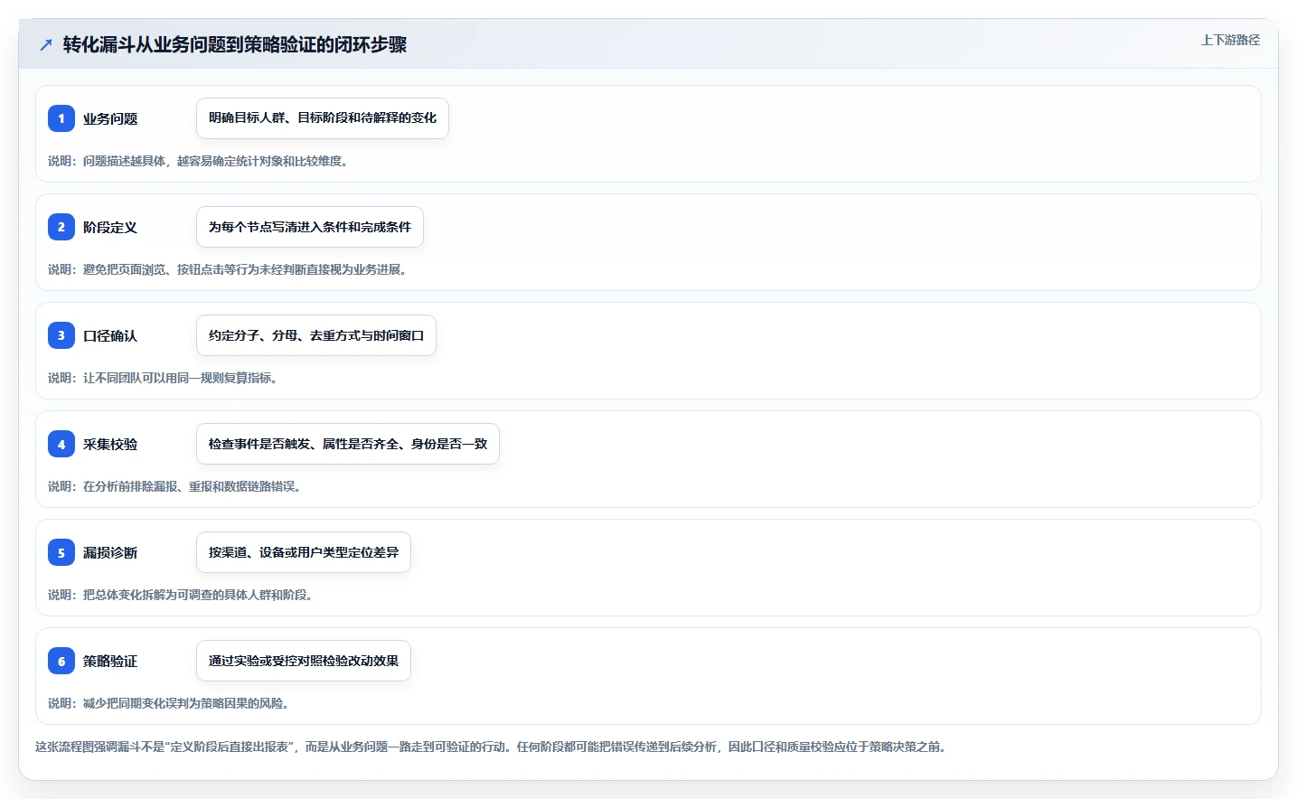Click the heading 转化漏斗从业务问题到策略验证的闭环步骤
Image resolution: width=1297 pixels, height=799 pixels.
(x=235, y=44)
